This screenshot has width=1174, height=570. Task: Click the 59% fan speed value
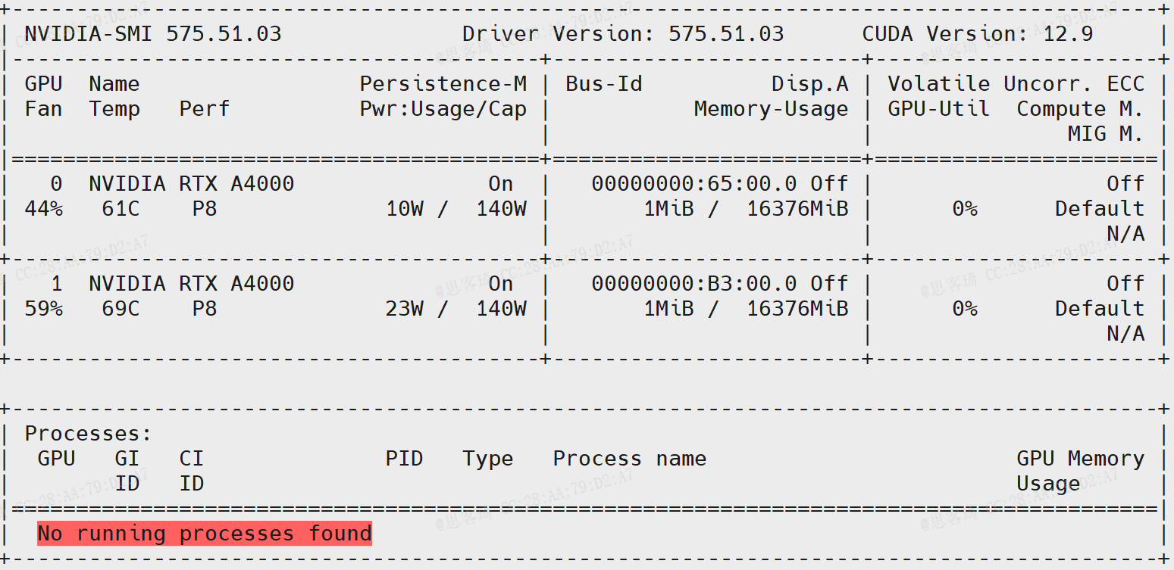coord(43,309)
